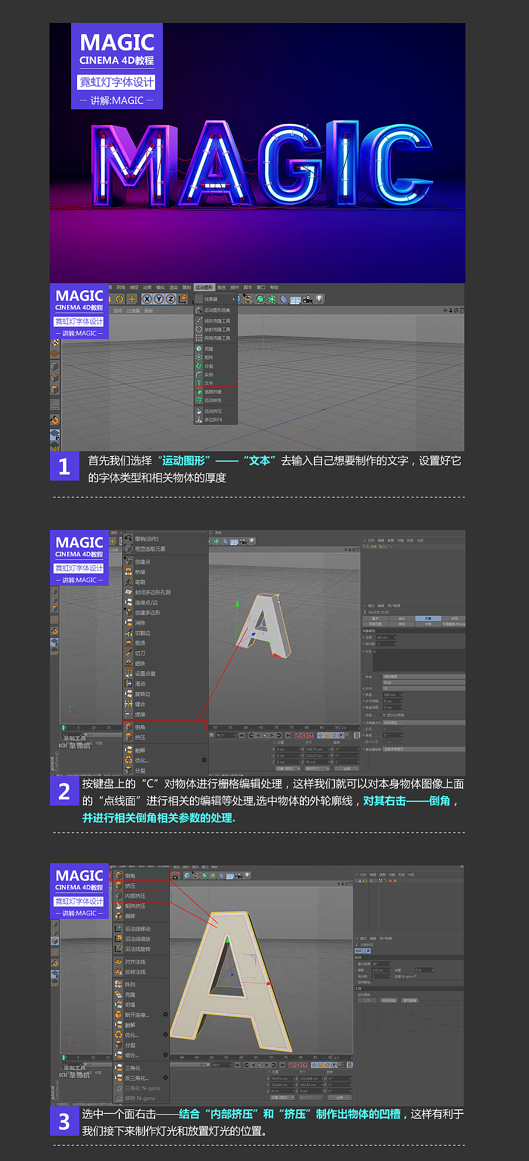Select 封闭多边形孔洞 in step 2 menu
The image size is (529, 1161).
point(165,592)
